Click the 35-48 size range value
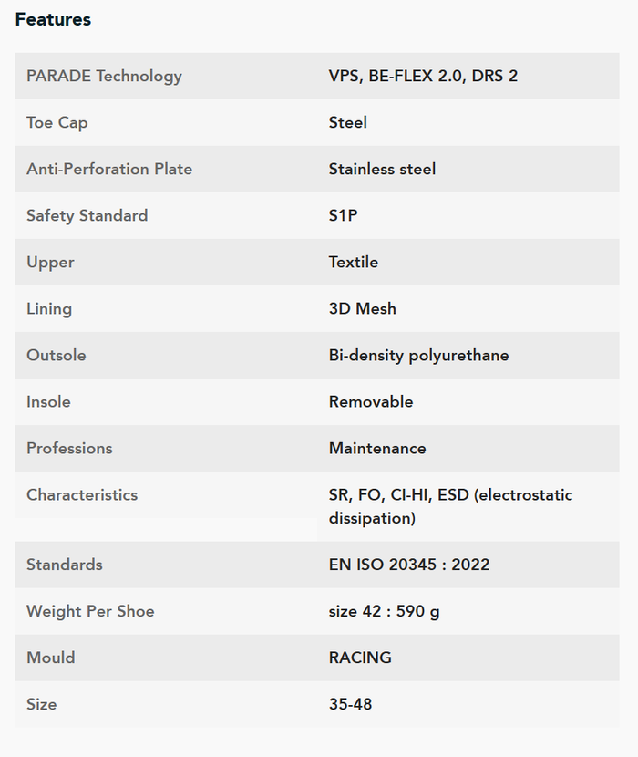The image size is (638, 757). (350, 704)
